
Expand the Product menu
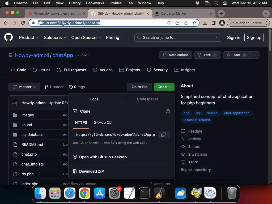29,38
